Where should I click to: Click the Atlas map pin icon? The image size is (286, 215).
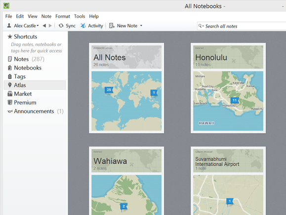tap(10, 85)
